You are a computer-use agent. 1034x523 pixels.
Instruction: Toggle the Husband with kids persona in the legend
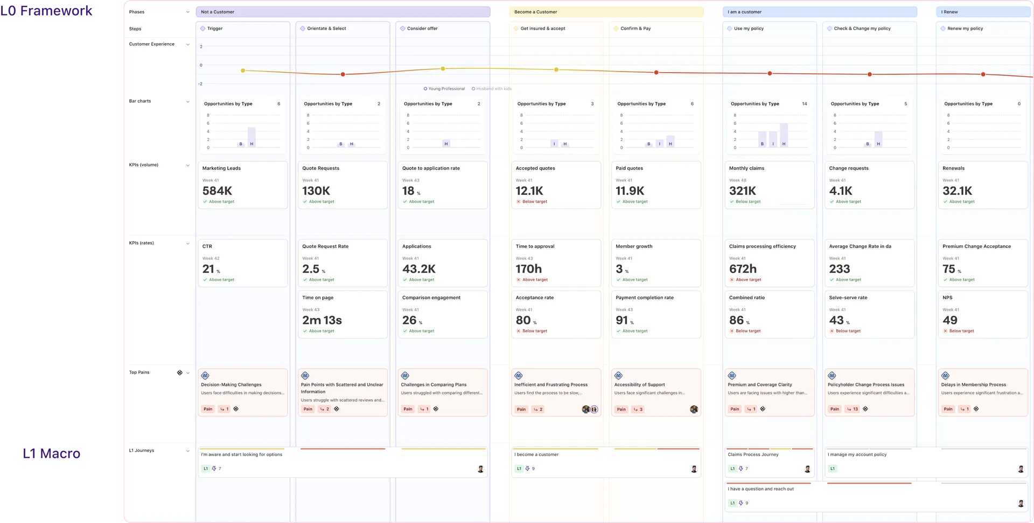pos(492,89)
